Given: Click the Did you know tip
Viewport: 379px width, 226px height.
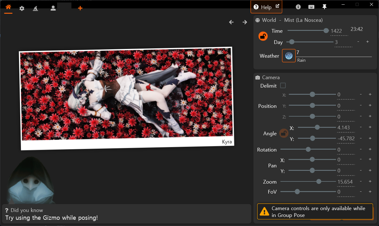Looking at the screenshot, I should click(x=126, y=214).
